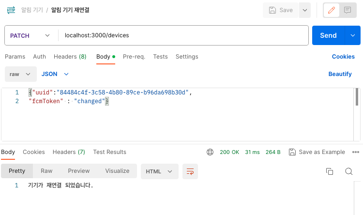Viewport: 363px width, 215px height.
Task: Open the Cookies link
Action: click(343, 57)
